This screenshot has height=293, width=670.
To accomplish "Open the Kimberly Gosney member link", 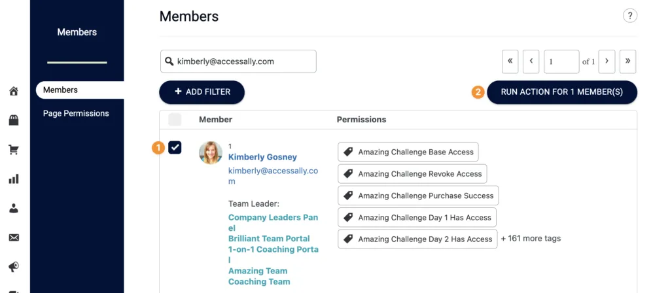I will click(x=262, y=157).
